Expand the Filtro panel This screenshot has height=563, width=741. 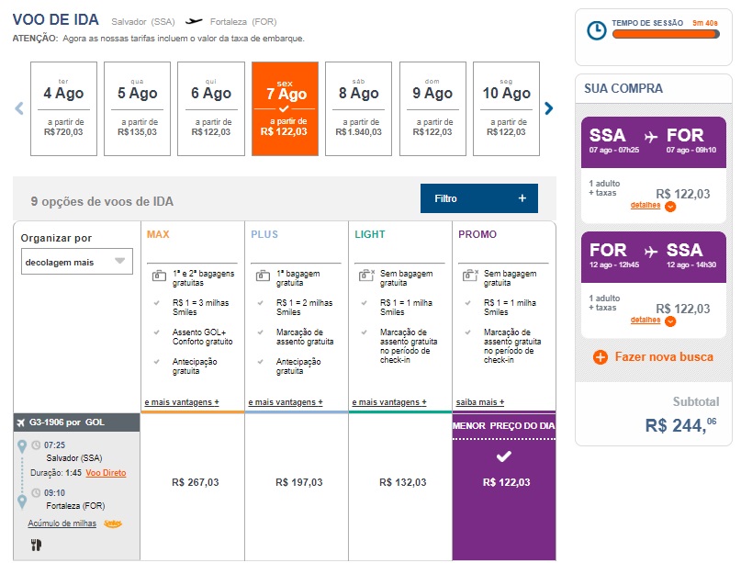(479, 198)
